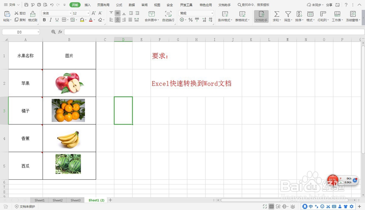Toggle bold formatting
The height and width of the screenshot is (210, 365).
tap(44, 20)
